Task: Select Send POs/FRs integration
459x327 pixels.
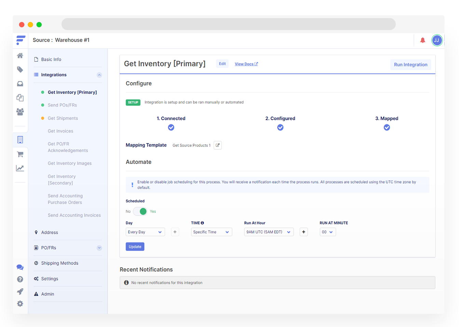Action: point(62,105)
